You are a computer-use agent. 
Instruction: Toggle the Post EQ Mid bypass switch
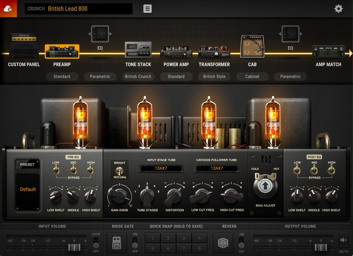click(314, 170)
